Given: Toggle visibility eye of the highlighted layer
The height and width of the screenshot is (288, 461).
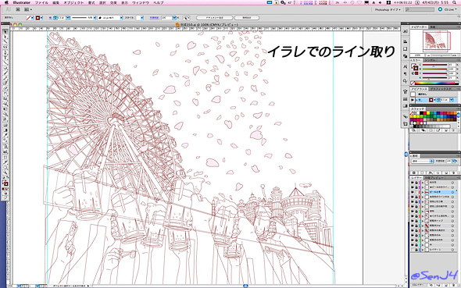Looking at the screenshot, I should tap(413, 192).
